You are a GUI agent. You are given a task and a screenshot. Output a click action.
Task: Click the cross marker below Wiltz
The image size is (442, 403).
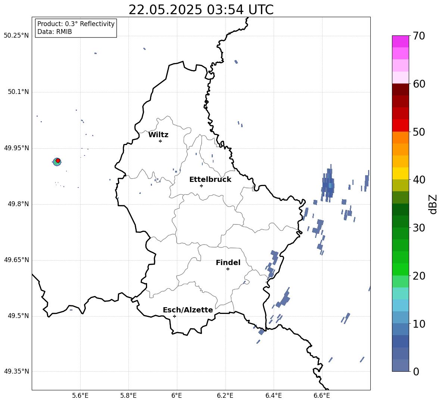pyautogui.click(x=161, y=141)
